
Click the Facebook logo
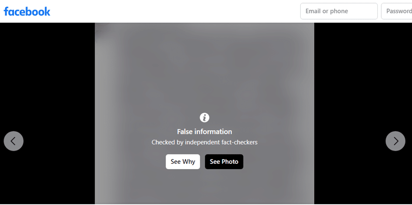coord(27,11)
